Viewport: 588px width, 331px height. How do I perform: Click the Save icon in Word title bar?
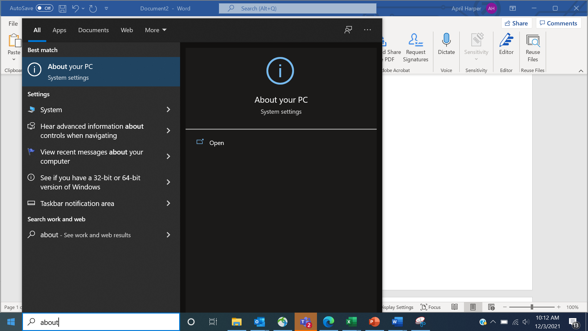pyautogui.click(x=62, y=9)
